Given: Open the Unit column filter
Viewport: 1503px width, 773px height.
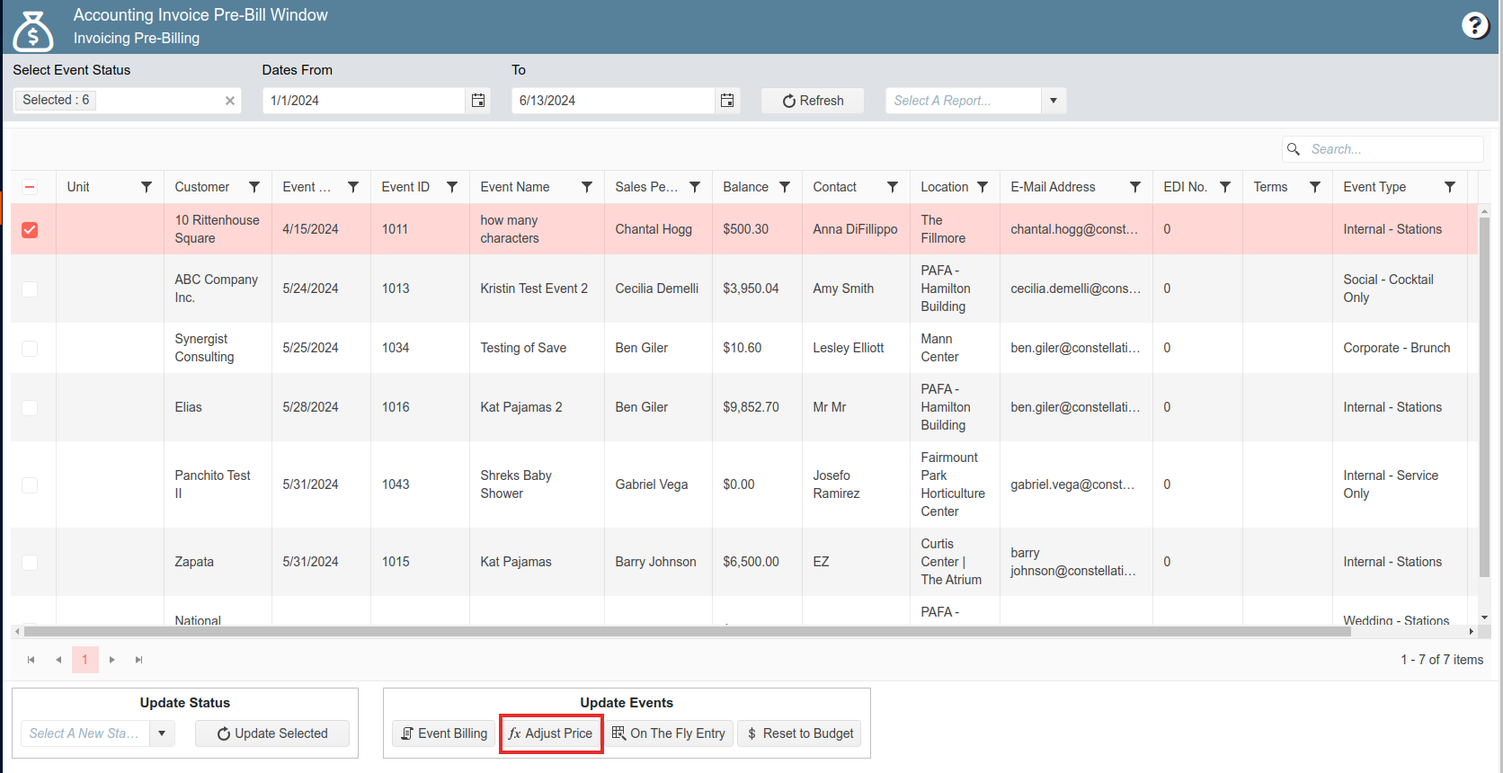Looking at the screenshot, I should point(147,187).
